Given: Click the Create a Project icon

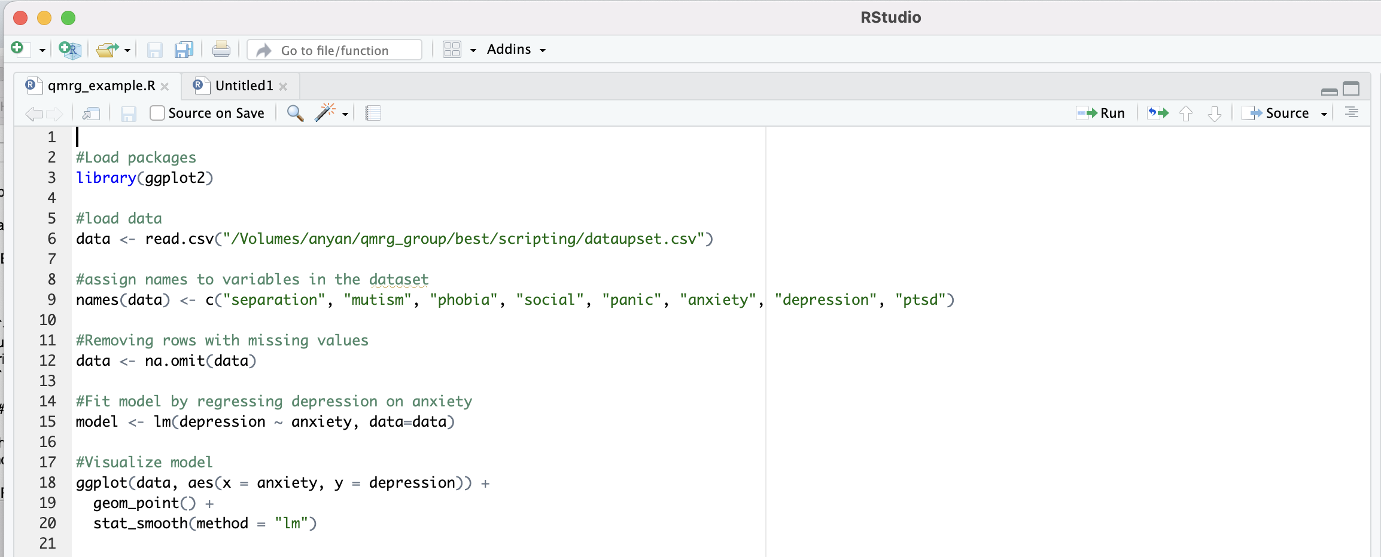Looking at the screenshot, I should pyautogui.click(x=69, y=50).
